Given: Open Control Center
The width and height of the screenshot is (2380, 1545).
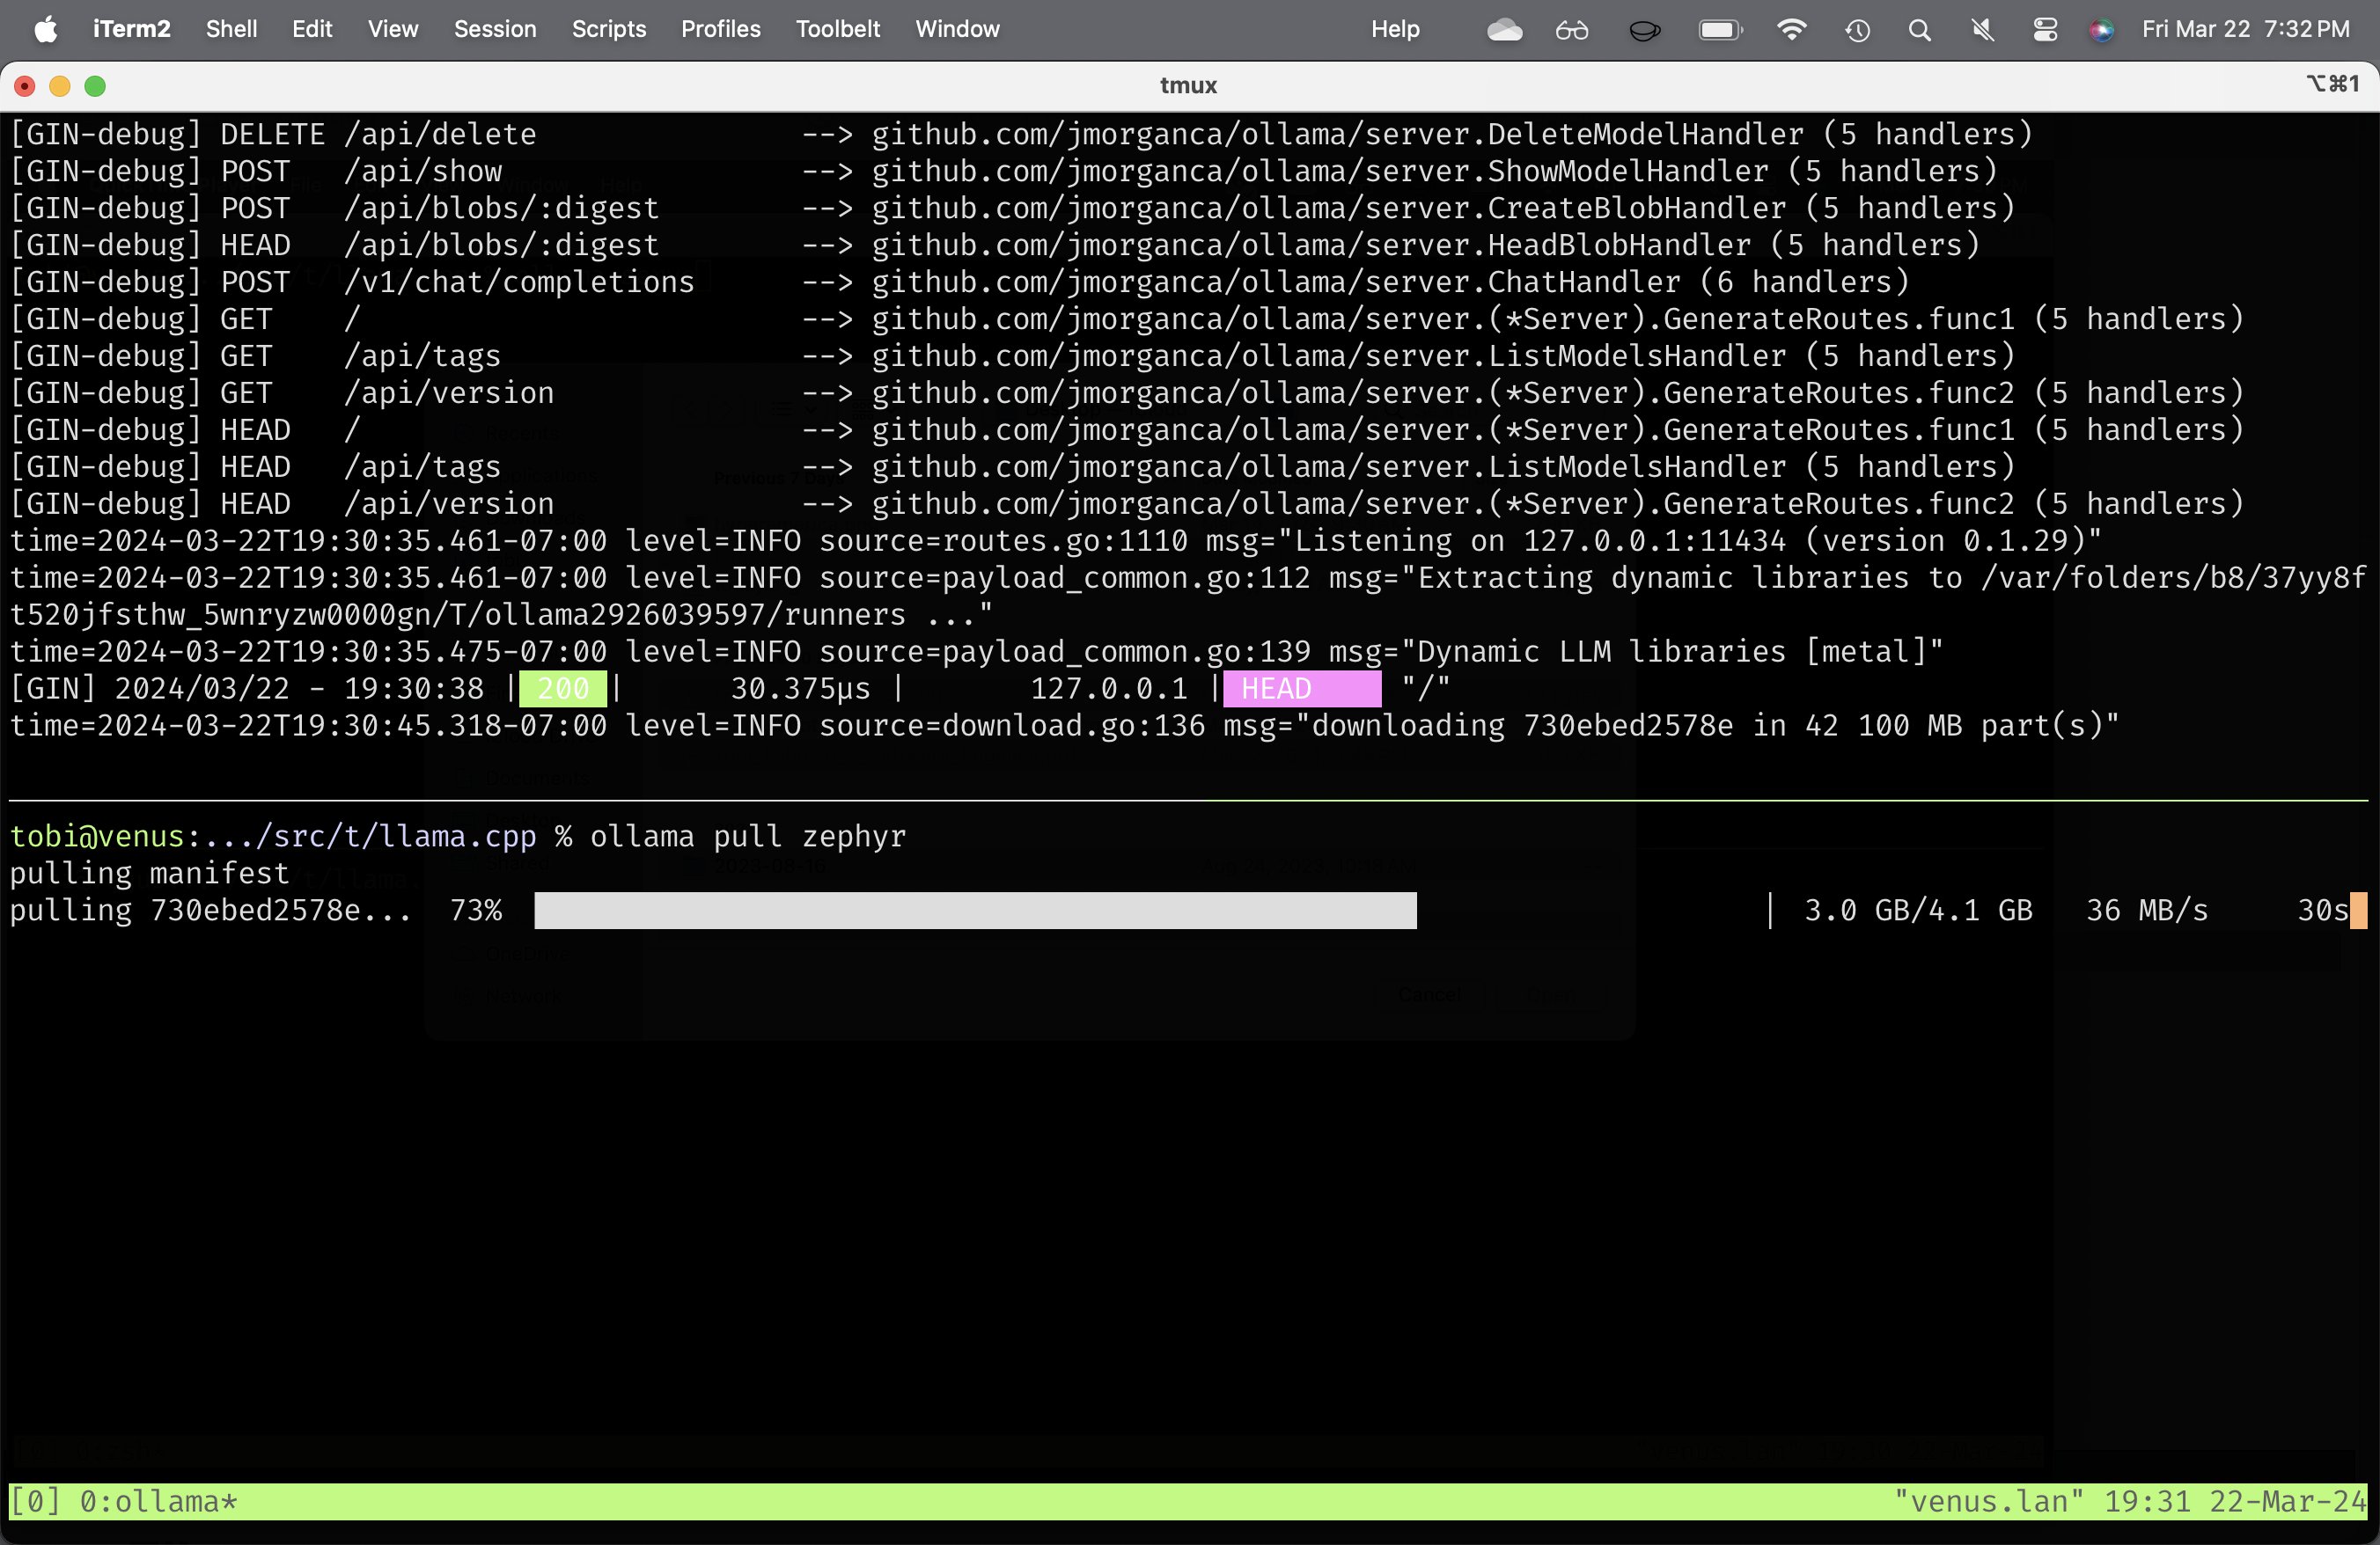Looking at the screenshot, I should coord(2045,30).
